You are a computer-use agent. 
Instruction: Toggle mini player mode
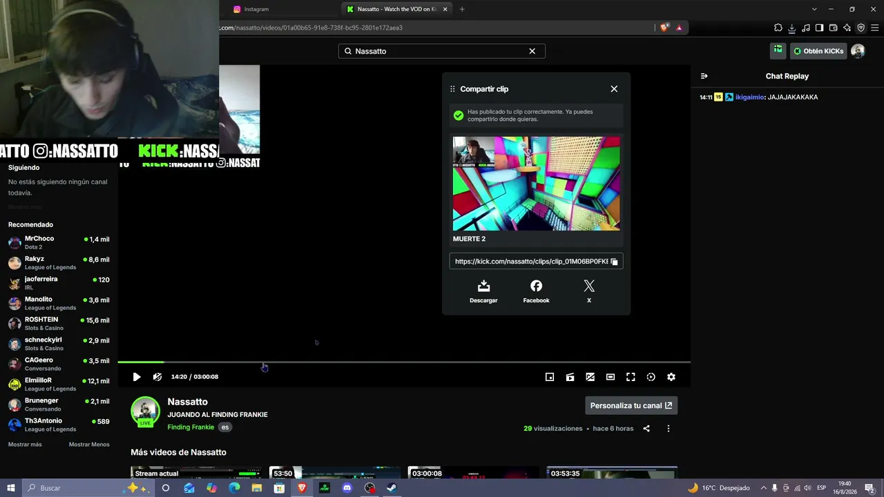[x=550, y=377]
